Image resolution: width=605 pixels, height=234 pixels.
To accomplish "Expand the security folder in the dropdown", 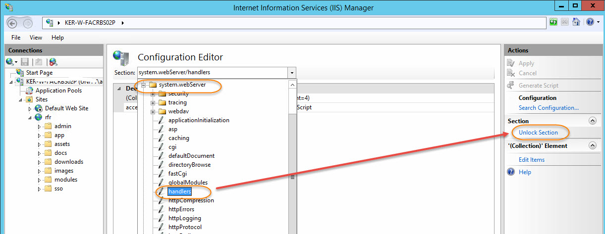I will click(153, 94).
